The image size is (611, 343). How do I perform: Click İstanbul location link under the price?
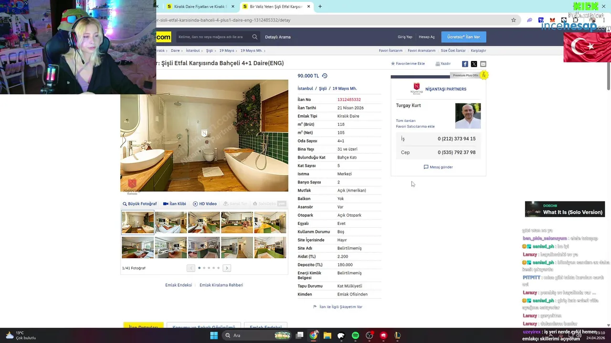[x=305, y=89]
